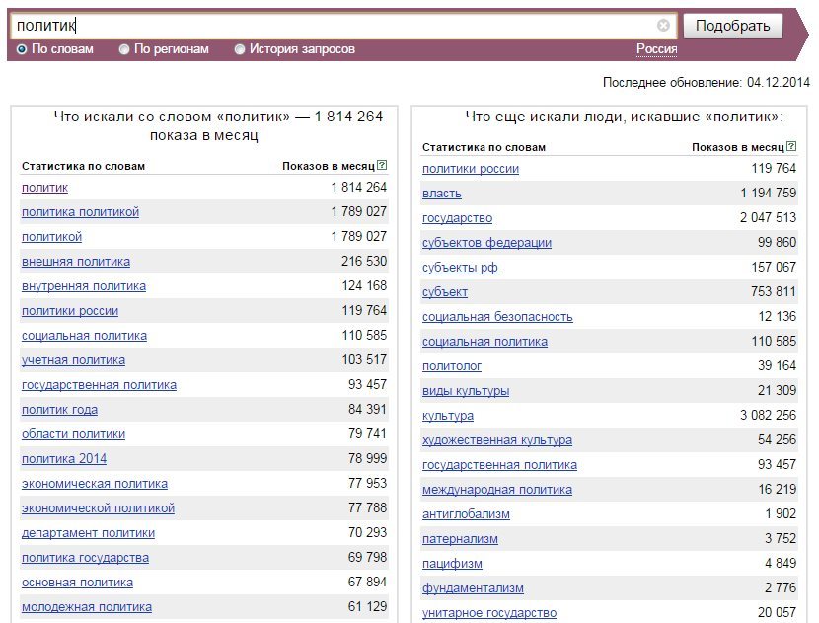Open 'государственная политика' link in right table
Image resolution: width=819 pixels, height=623 pixels.
pyautogui.click(x=499, y=464)
